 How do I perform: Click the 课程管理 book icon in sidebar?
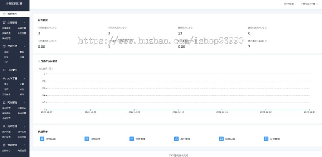coord(4,46)
